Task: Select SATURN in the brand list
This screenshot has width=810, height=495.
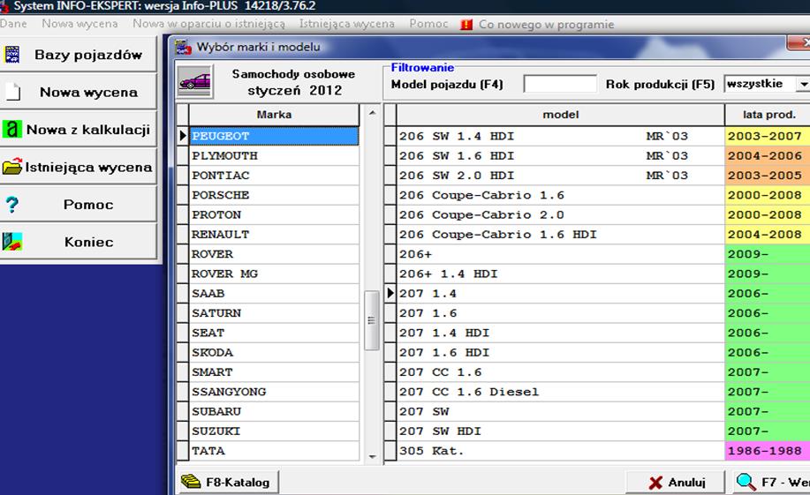Action: [x=274, y=313]
